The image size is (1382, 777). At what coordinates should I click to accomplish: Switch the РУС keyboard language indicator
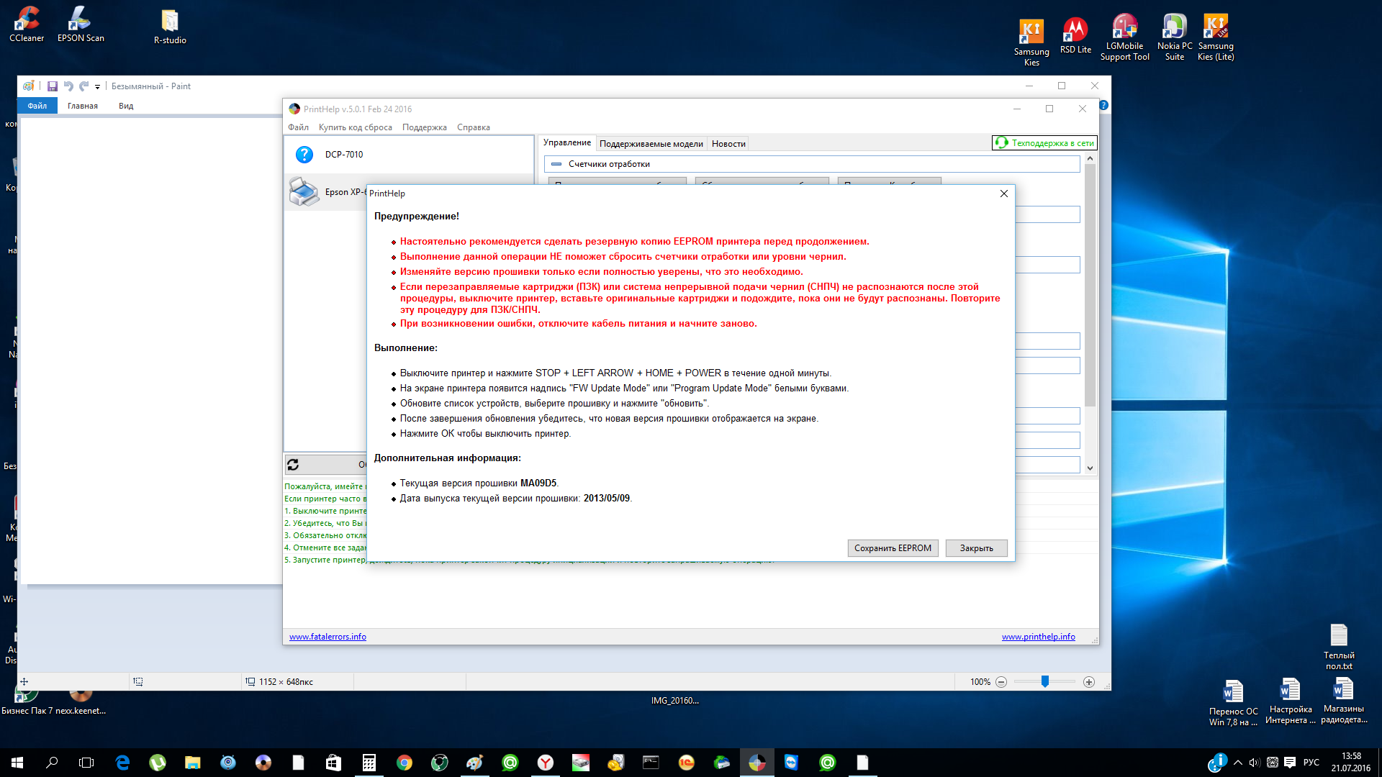click(x=1311, y=763)
